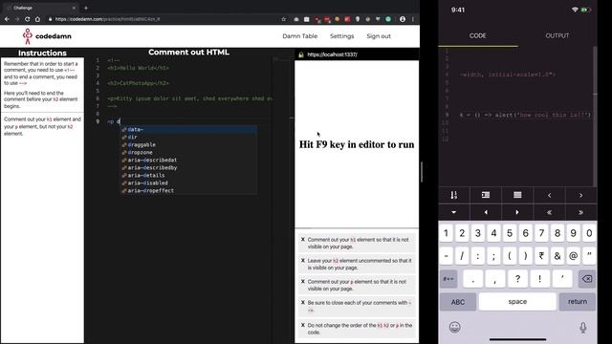
Task: Reload the browser page
Action: (x=27, y=19)
